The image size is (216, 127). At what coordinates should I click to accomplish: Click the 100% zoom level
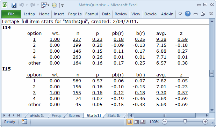[154, 122]
